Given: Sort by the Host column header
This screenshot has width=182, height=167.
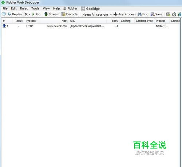Looking at the screenshot, I should 54,21.
